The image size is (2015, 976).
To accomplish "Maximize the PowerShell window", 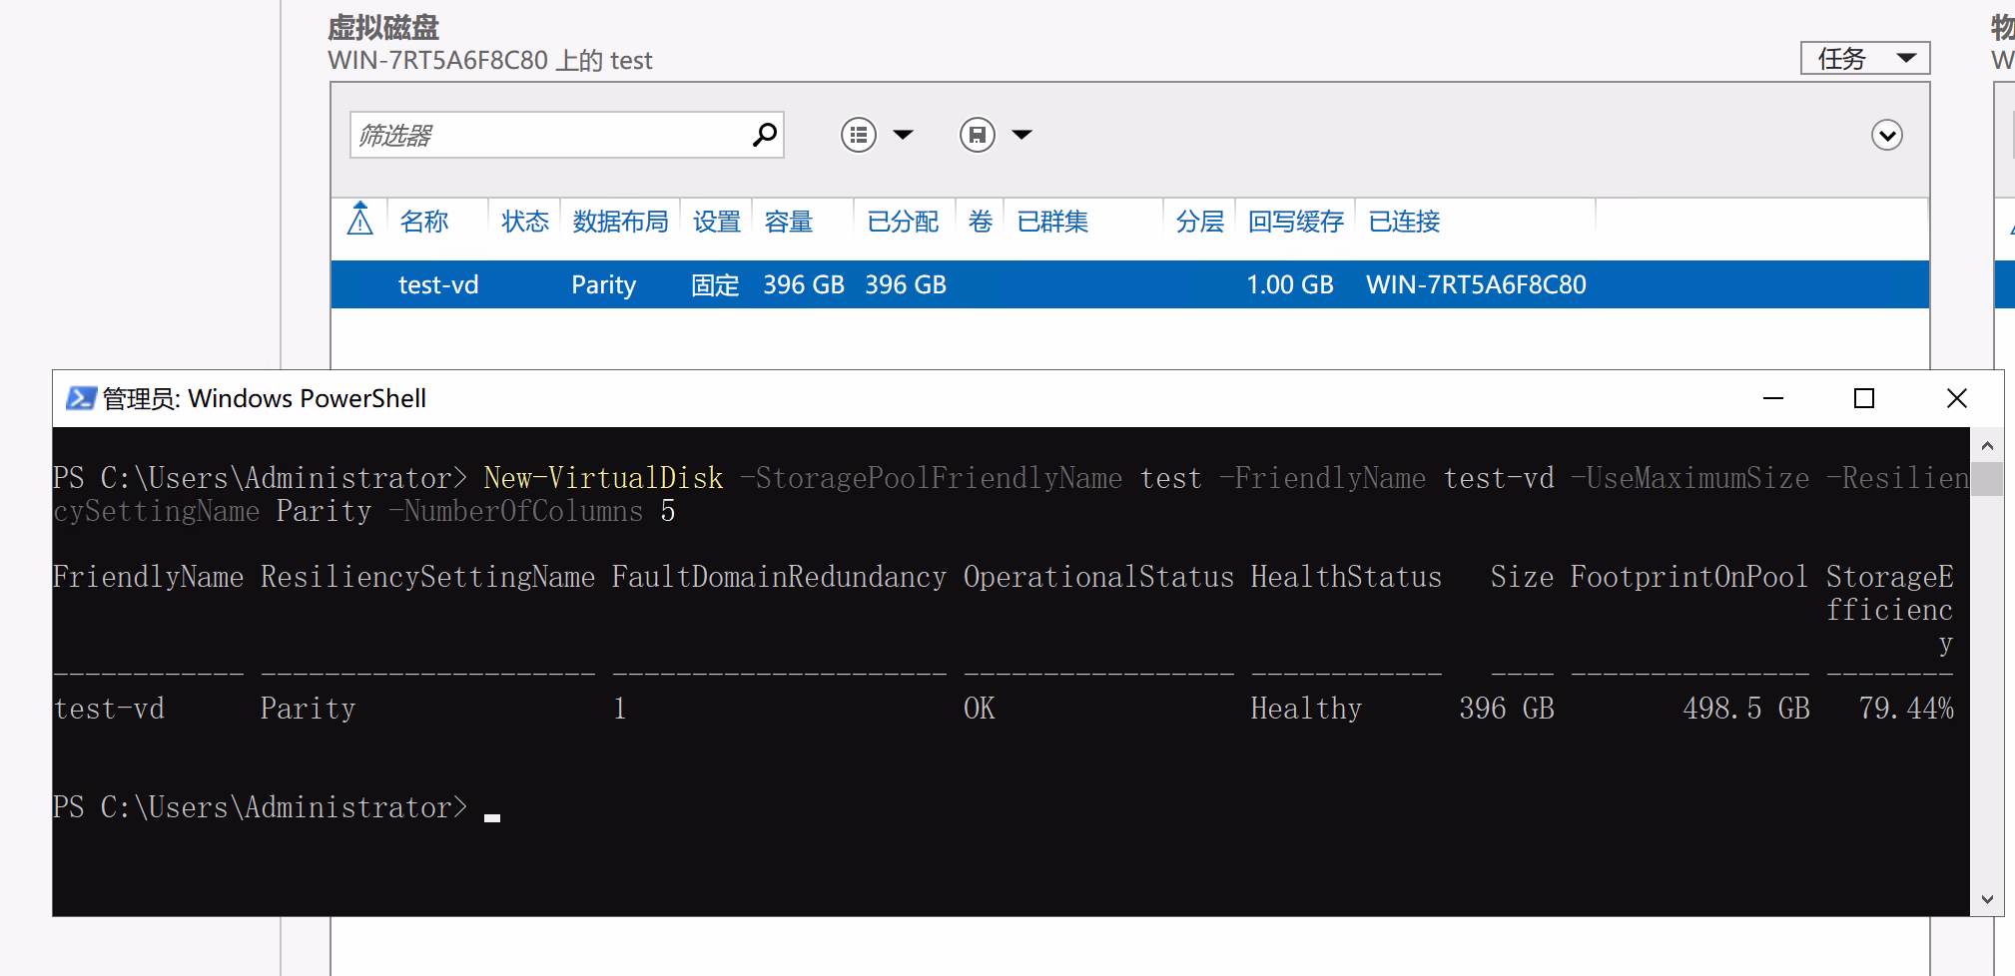I will click(x=1863, y=399).
